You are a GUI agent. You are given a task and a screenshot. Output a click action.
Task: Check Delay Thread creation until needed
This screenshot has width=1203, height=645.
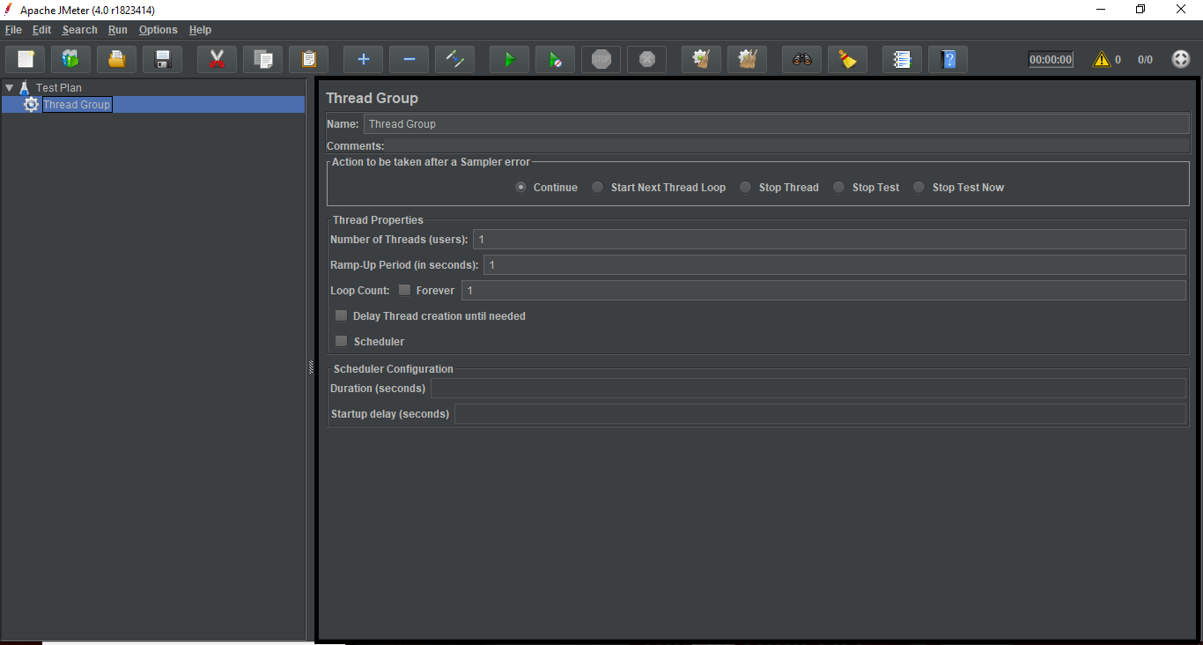tap(342, 316)
